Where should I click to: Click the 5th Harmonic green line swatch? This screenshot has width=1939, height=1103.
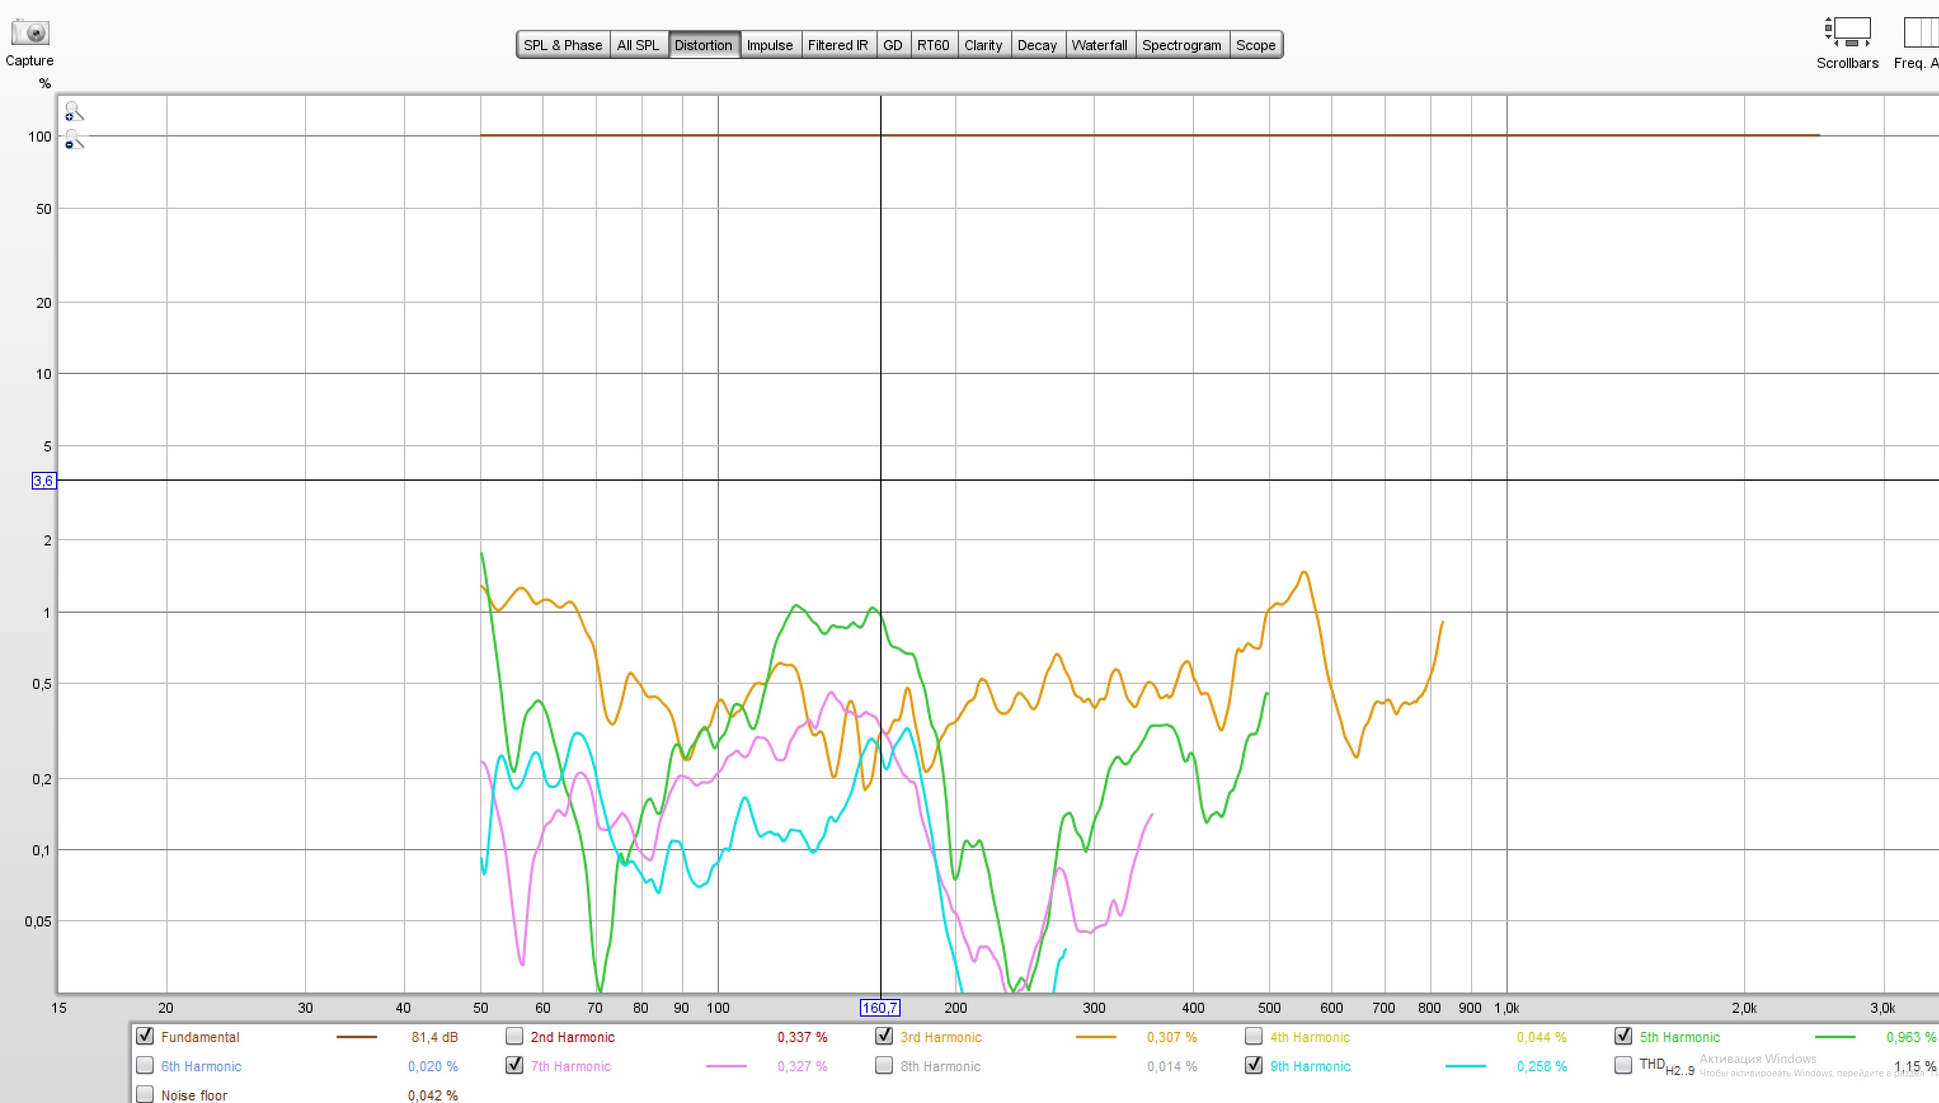(x=1835, y=1037)
